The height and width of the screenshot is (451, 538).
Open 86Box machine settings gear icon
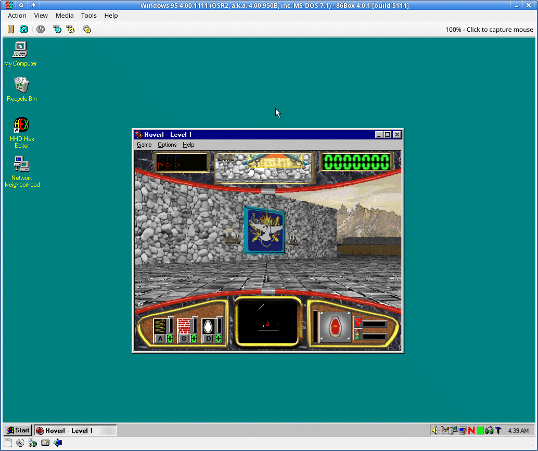87,29
